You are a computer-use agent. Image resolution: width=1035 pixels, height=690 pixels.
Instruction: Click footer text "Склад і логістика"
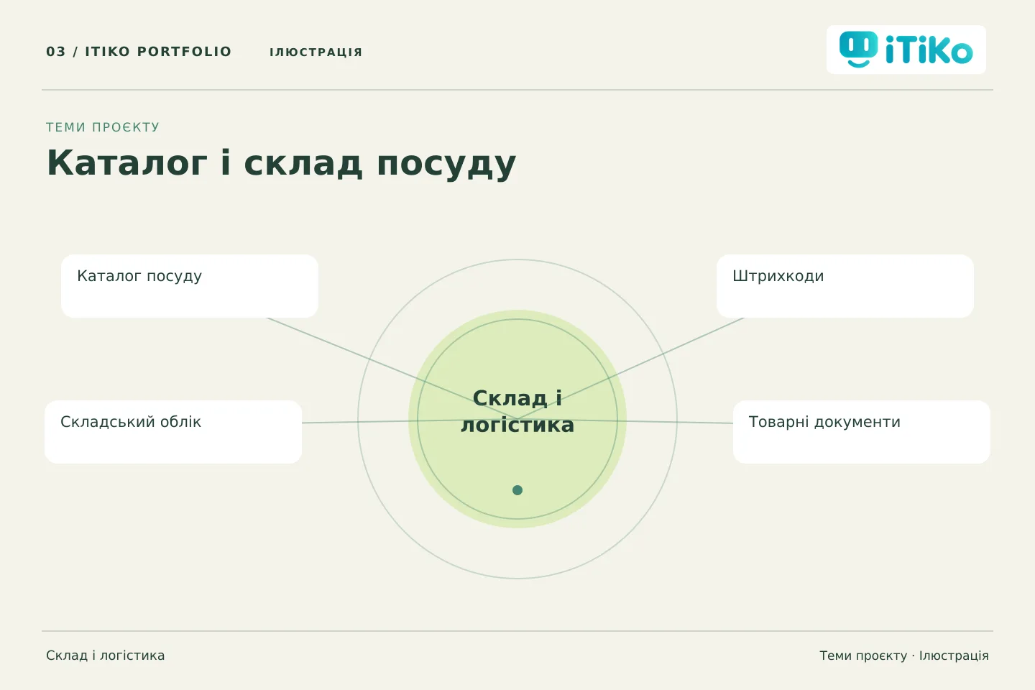click(x=106, y=655)
